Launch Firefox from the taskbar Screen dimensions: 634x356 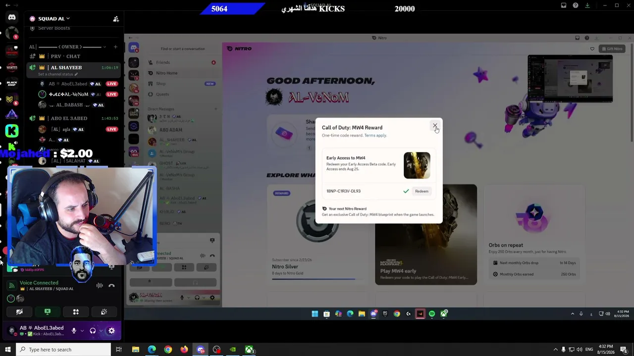point(184,350)
